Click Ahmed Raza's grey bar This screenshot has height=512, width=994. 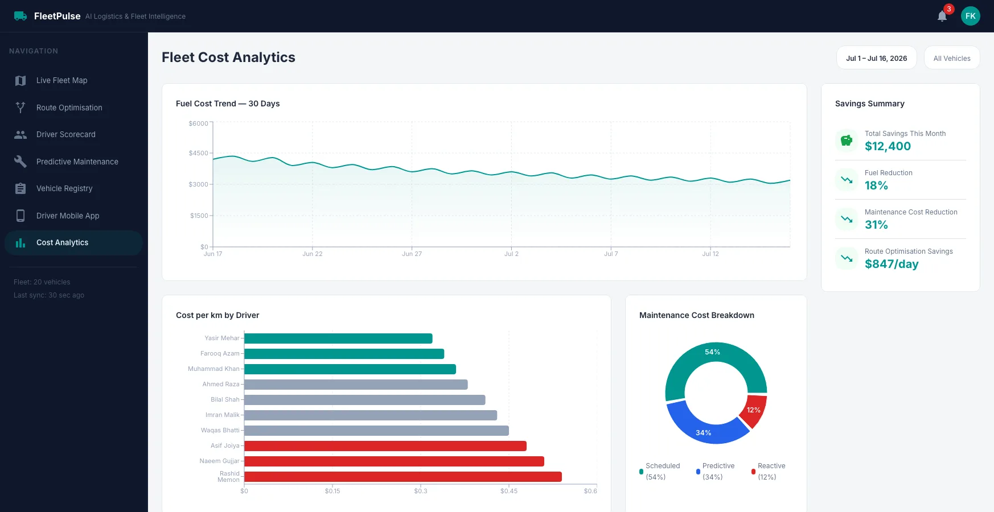click(356, 385)
